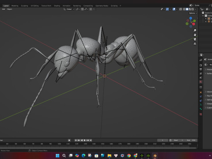Viewport: 212px width, 159px height.
Task: Open the properties editor type selector
Action: point(201,55)
